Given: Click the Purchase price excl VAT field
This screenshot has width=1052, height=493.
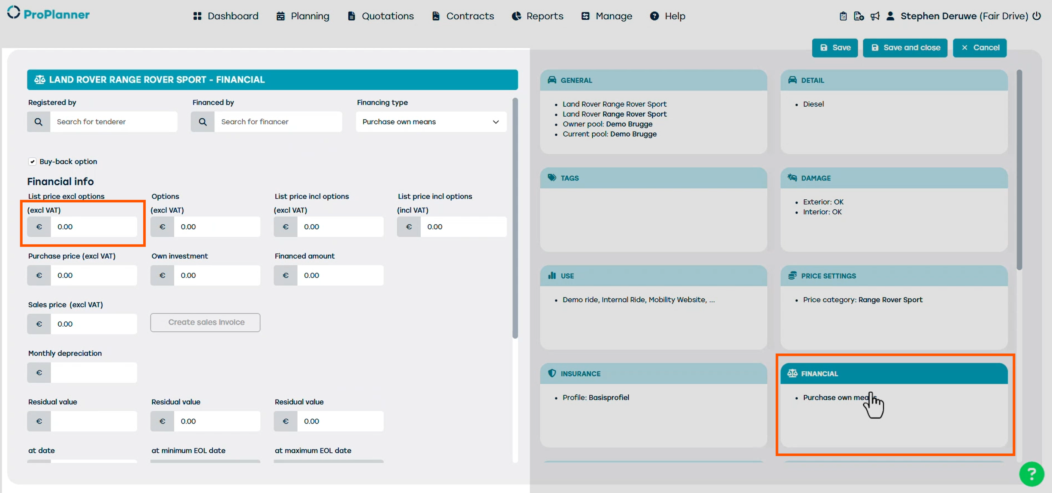Looking at the screenshot, I should (x=93, y=275).
